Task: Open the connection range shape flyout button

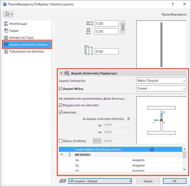Action: point(97,141)
